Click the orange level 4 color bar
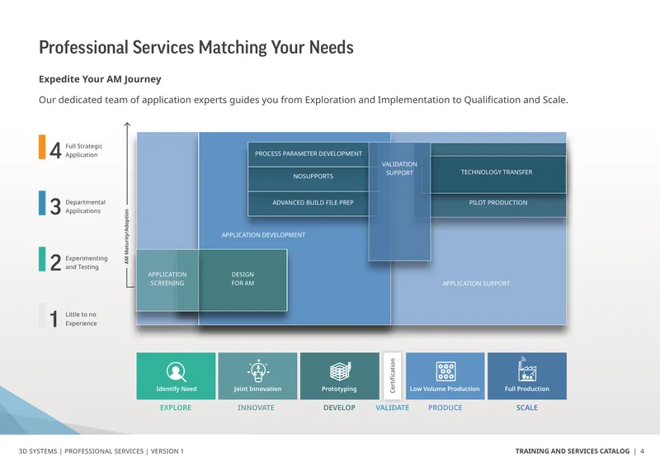 coord(42,147)
